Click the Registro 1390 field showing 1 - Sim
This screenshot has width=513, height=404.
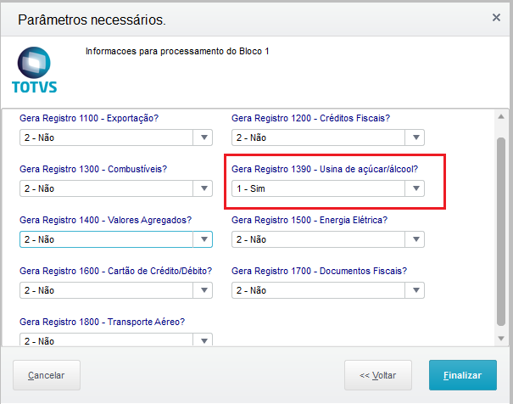[x=318, y=188]
